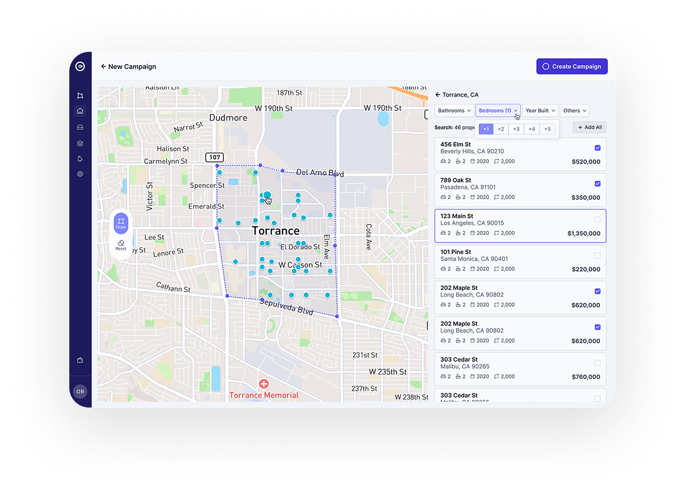
Task: Click Malibu, CA 90265 address line
Action: pyautogui.click(x=465, y=367)
